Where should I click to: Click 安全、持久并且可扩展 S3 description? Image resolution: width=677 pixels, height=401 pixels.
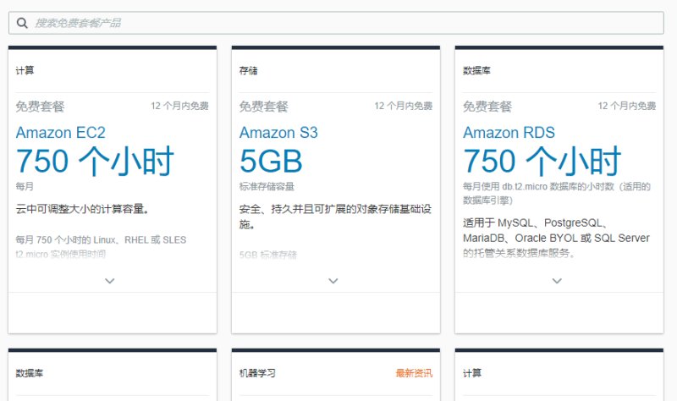[335, 217]
